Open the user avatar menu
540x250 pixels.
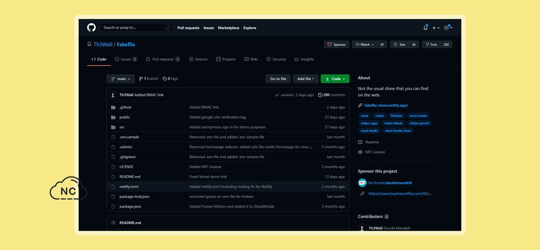coord(448,28)
